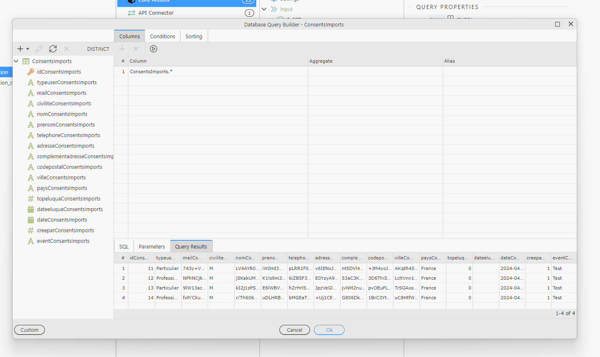600x357 pixels.
Task: Open the add table dropdown arrow
Action: pos(28,49)
